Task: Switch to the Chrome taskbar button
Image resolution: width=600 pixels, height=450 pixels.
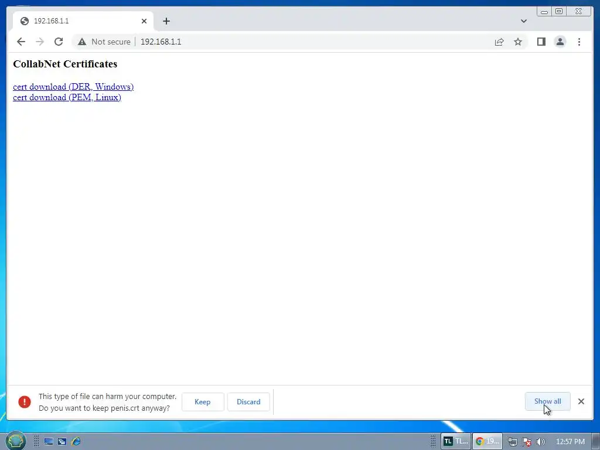Action: pyautogui.click(x=487, y=441)
